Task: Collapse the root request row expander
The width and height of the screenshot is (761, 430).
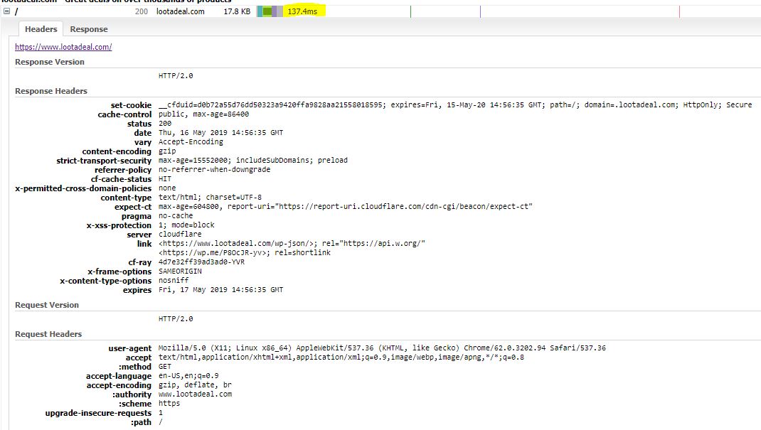Action: coord(7,11)
